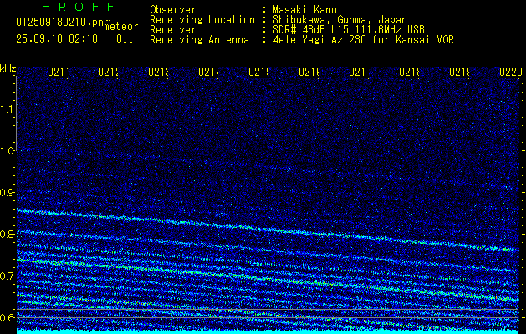
Task: Click the 1.0 kHz axis label
Action: coord(8,151)
